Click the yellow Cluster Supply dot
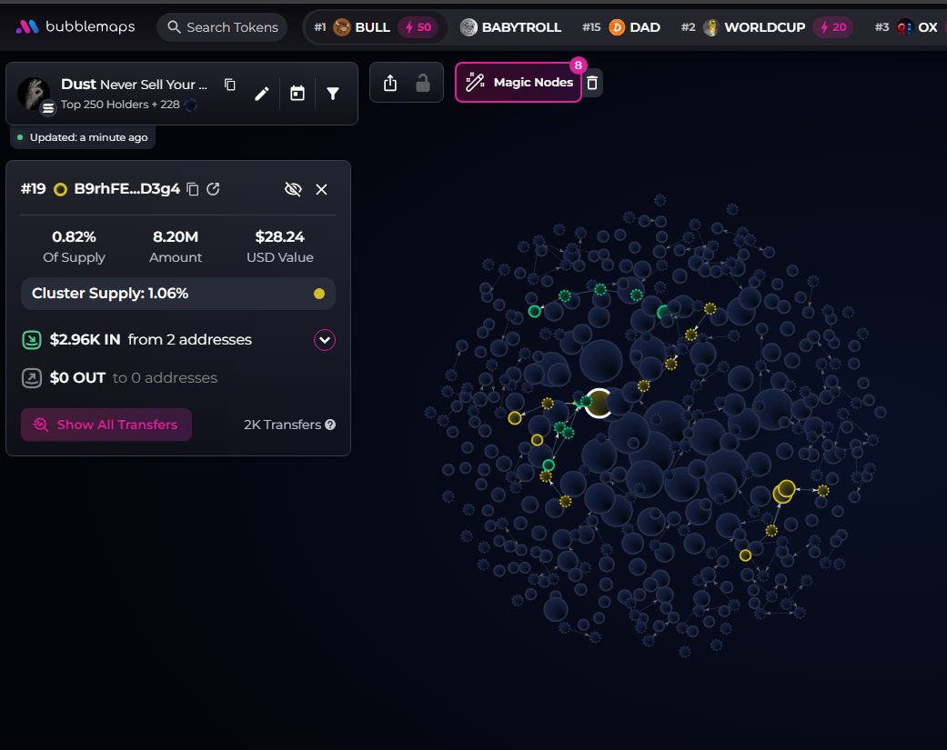Image resolution: width=947 pixels, height=750 pixels. tap(319, 294)
